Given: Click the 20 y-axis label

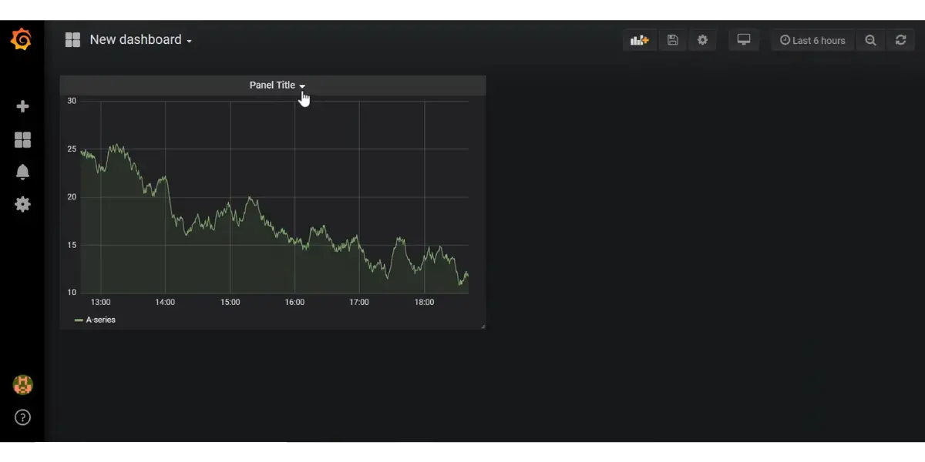Looking at the screenshot, I should 72,197.
